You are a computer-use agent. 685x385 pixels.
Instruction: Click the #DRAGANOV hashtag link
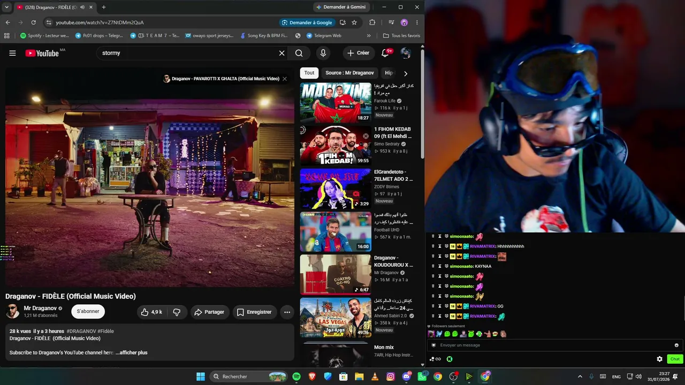click(x=81, y=332)
